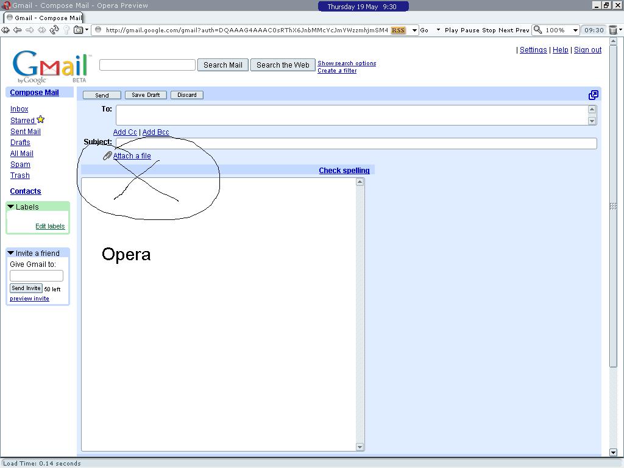Click Opera rewind navigation icon
624x468 pixels.
point(5,30)
